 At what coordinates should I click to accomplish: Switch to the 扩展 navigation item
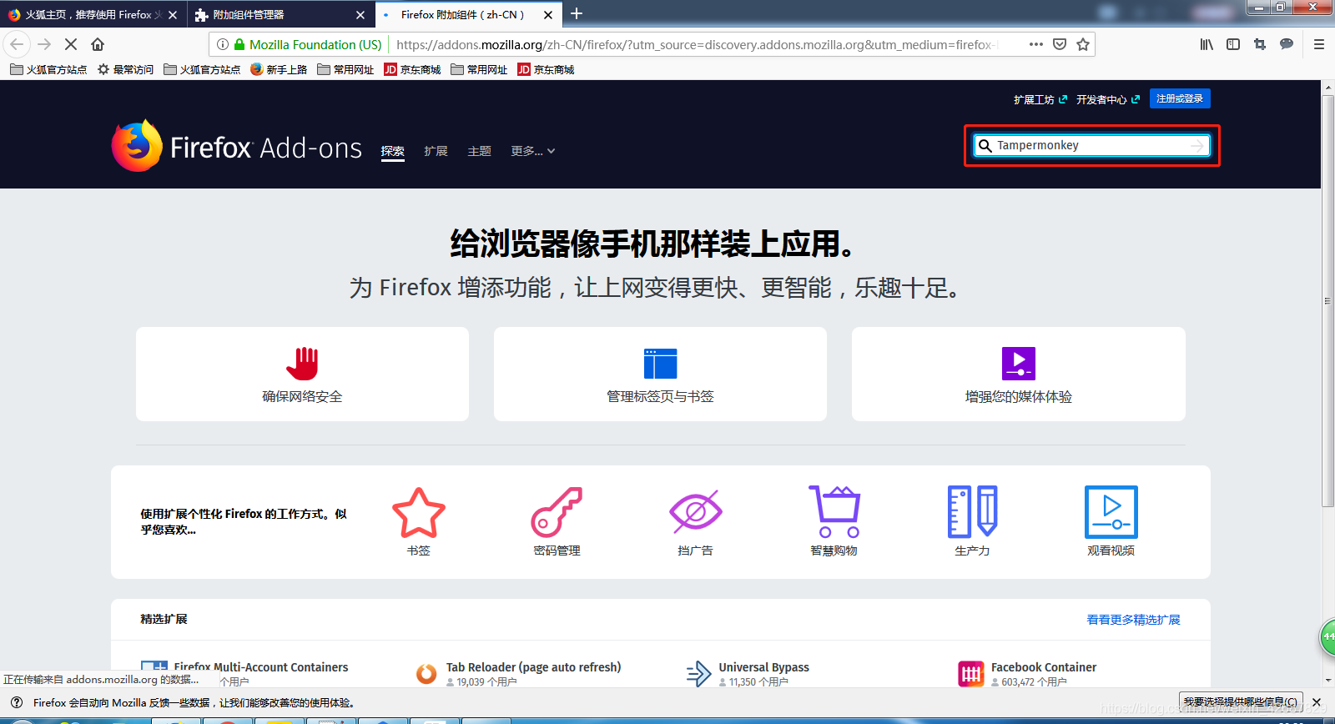click(436, 151)
